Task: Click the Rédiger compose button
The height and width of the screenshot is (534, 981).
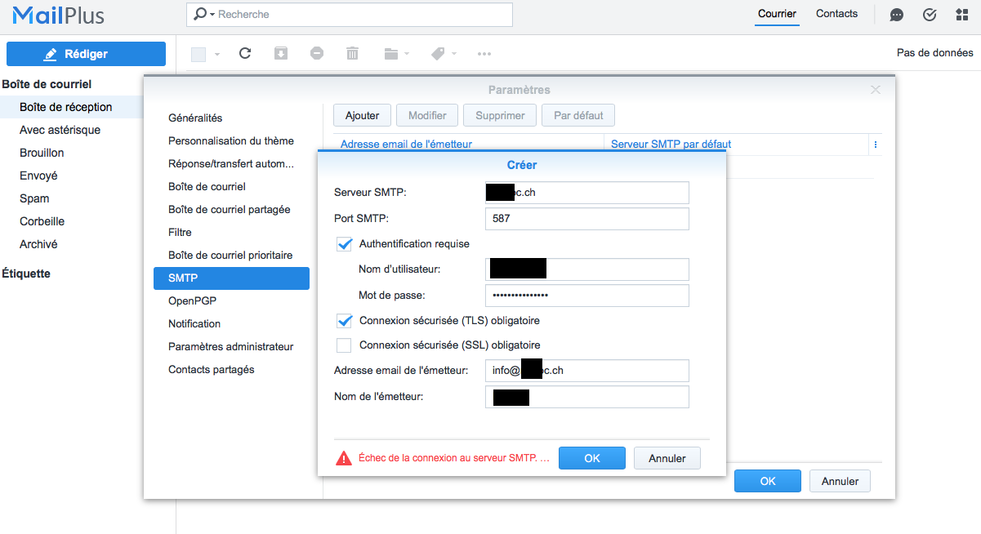Action: (86, 54)
